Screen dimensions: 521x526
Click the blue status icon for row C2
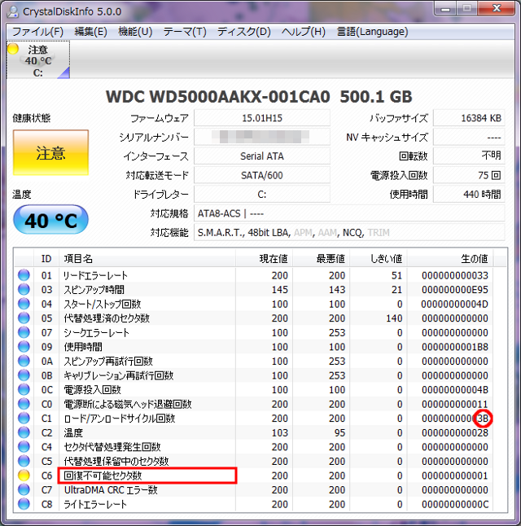[x=24, y=432]
